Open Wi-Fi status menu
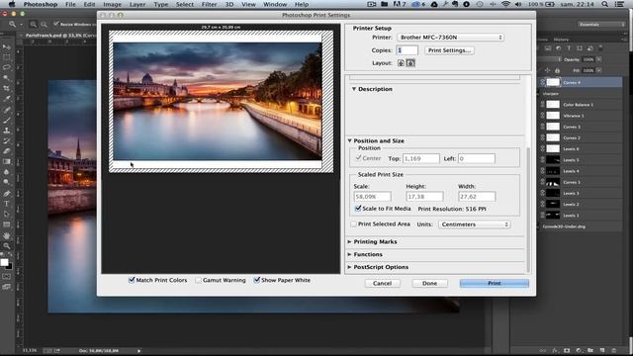 [x=505, y=4]
